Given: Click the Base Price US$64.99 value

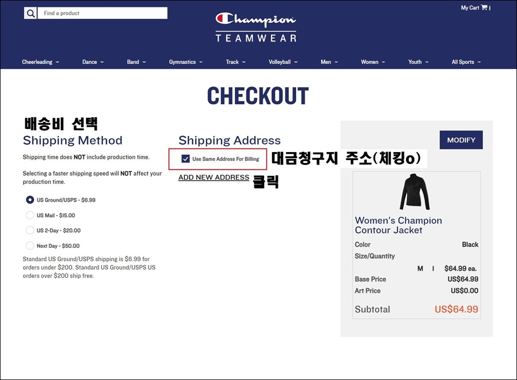Looking at the screenshot, I should point(463,279).
